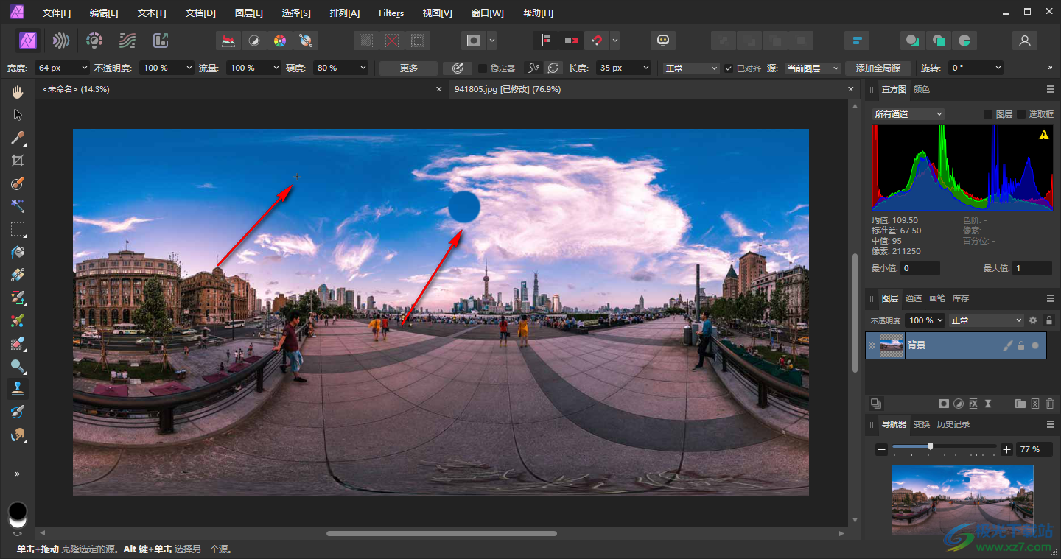Select the Hand (view) tool
This screenshot has width=1061, height=559.
(18, 92)
